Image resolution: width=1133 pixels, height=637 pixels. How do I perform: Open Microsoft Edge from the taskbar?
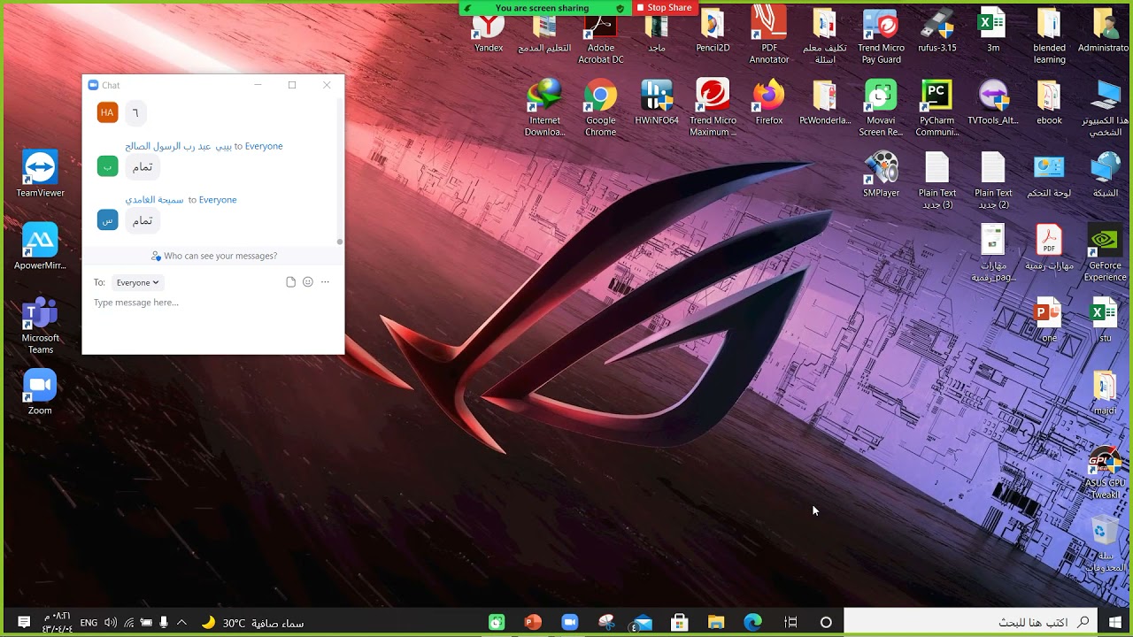tap(752, 622)
